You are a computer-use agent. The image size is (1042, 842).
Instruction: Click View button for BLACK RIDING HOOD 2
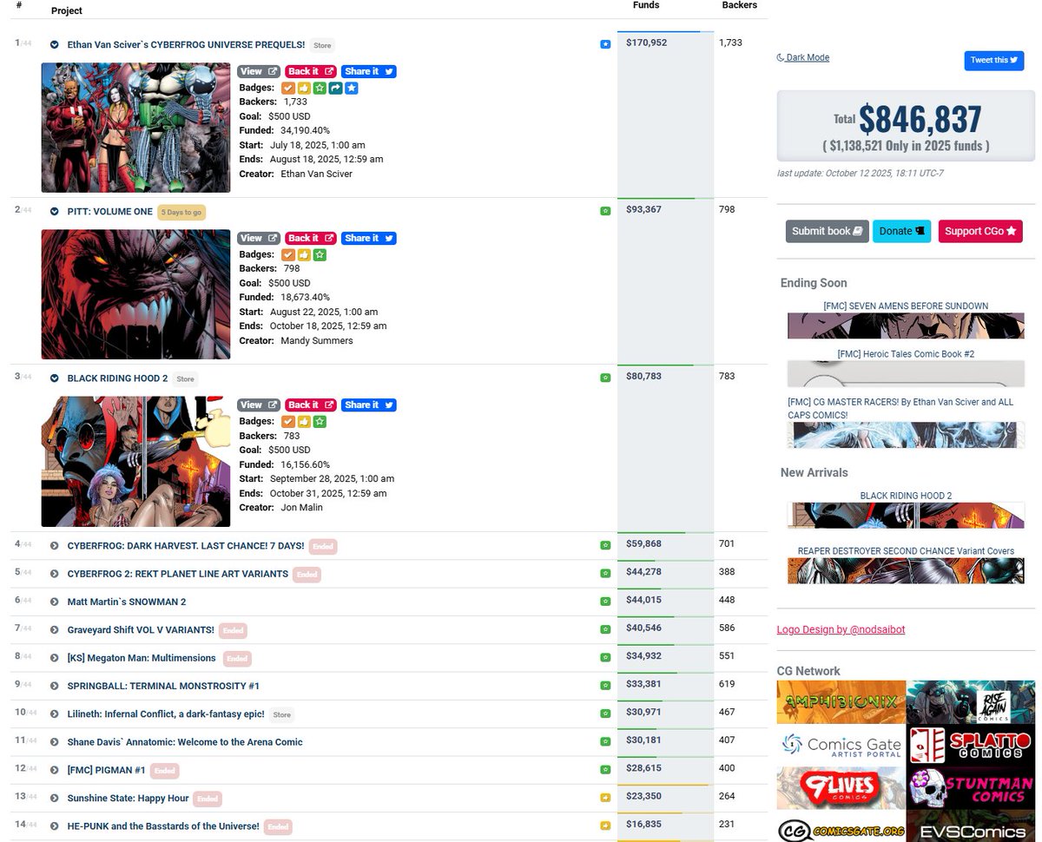[x=259, y=405]
